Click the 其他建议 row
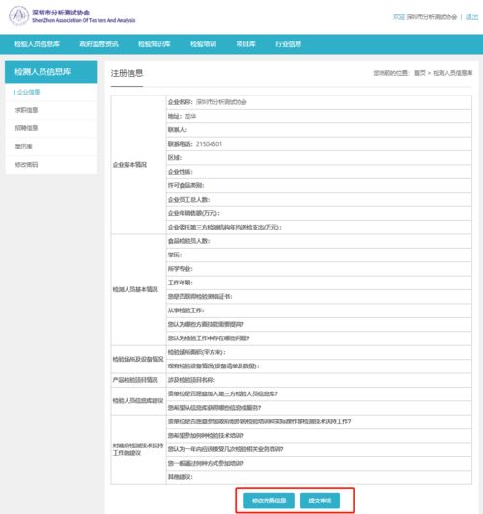 coord(319,477)
